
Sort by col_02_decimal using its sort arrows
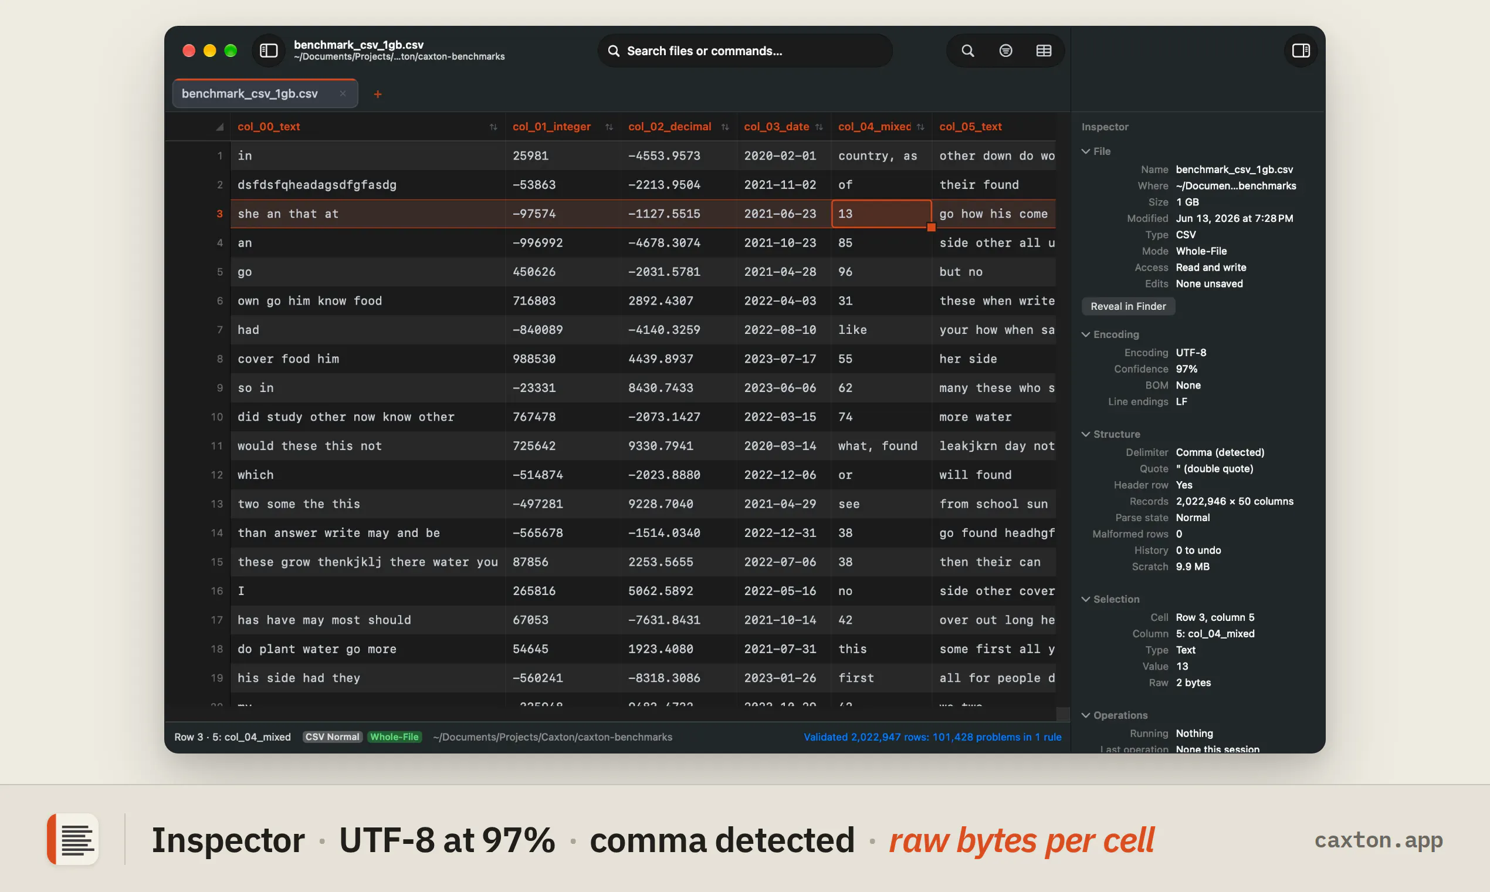(x=725, y=127)
